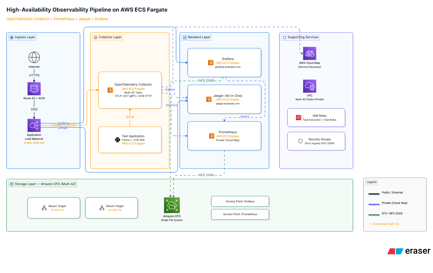This screenshot has width=433, height=273.
Task: Click the "DNS" connection label
Action: tap(34, 109)
